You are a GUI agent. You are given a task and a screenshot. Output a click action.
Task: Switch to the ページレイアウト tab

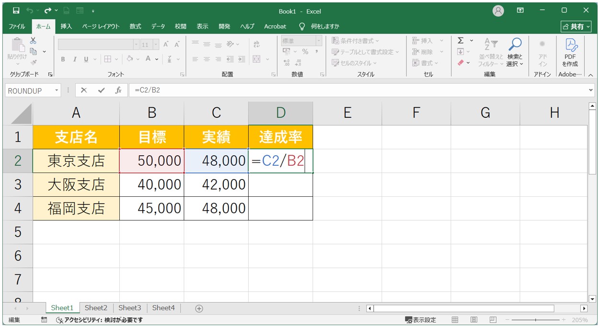[x=101, y=26]
